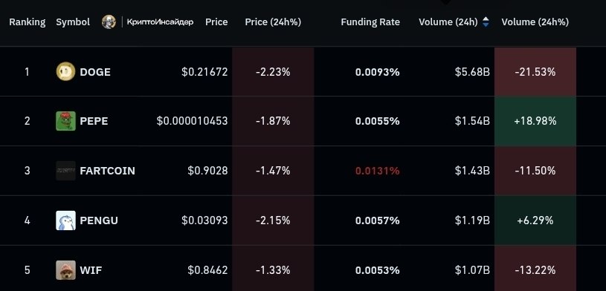Open the WIF symbol link
Image resolution: width=606 pixels, height=291 pixels.
click(91, 270)
